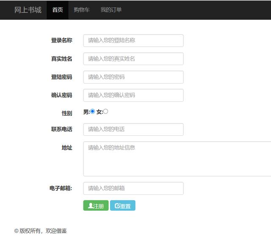Focus the 登录名称 input field
This screenshot has height=236, width=271.
tap(133, 41)
